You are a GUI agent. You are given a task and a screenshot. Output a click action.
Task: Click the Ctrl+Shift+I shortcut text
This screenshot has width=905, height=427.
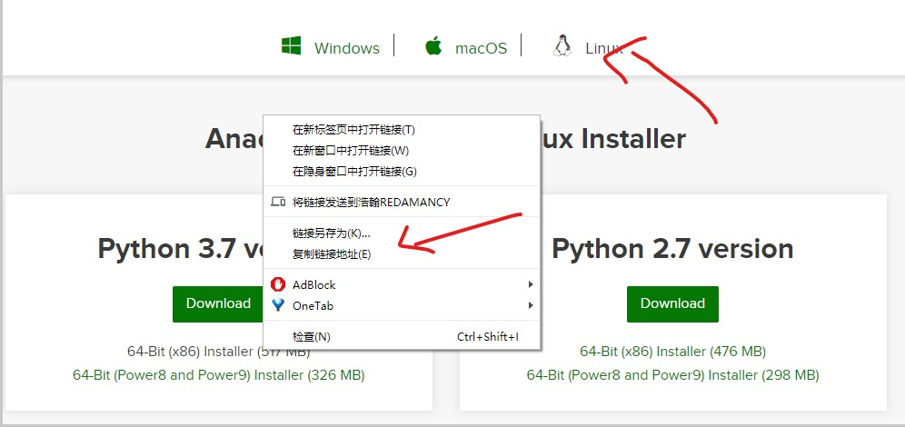[488, 336]
